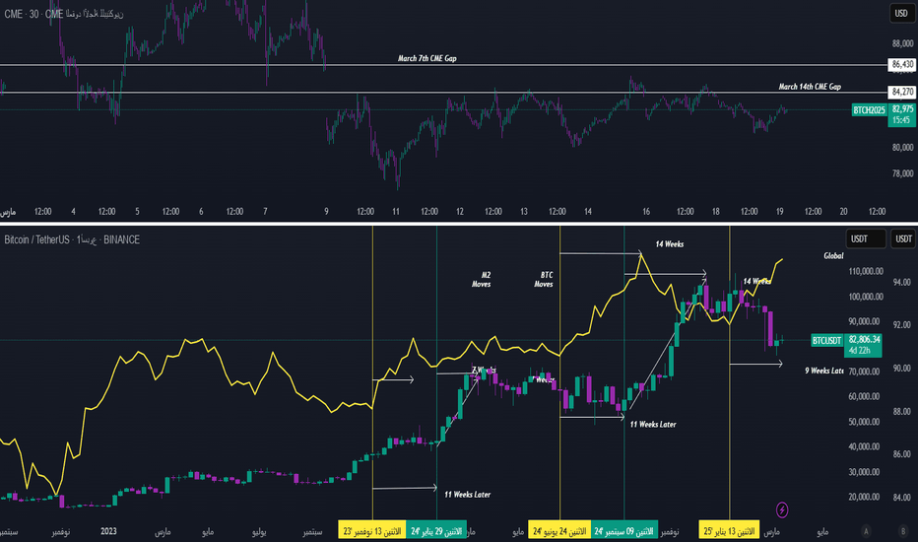Select the March 7th CME Gap label

pyautogui.click(x=426, y=58)
